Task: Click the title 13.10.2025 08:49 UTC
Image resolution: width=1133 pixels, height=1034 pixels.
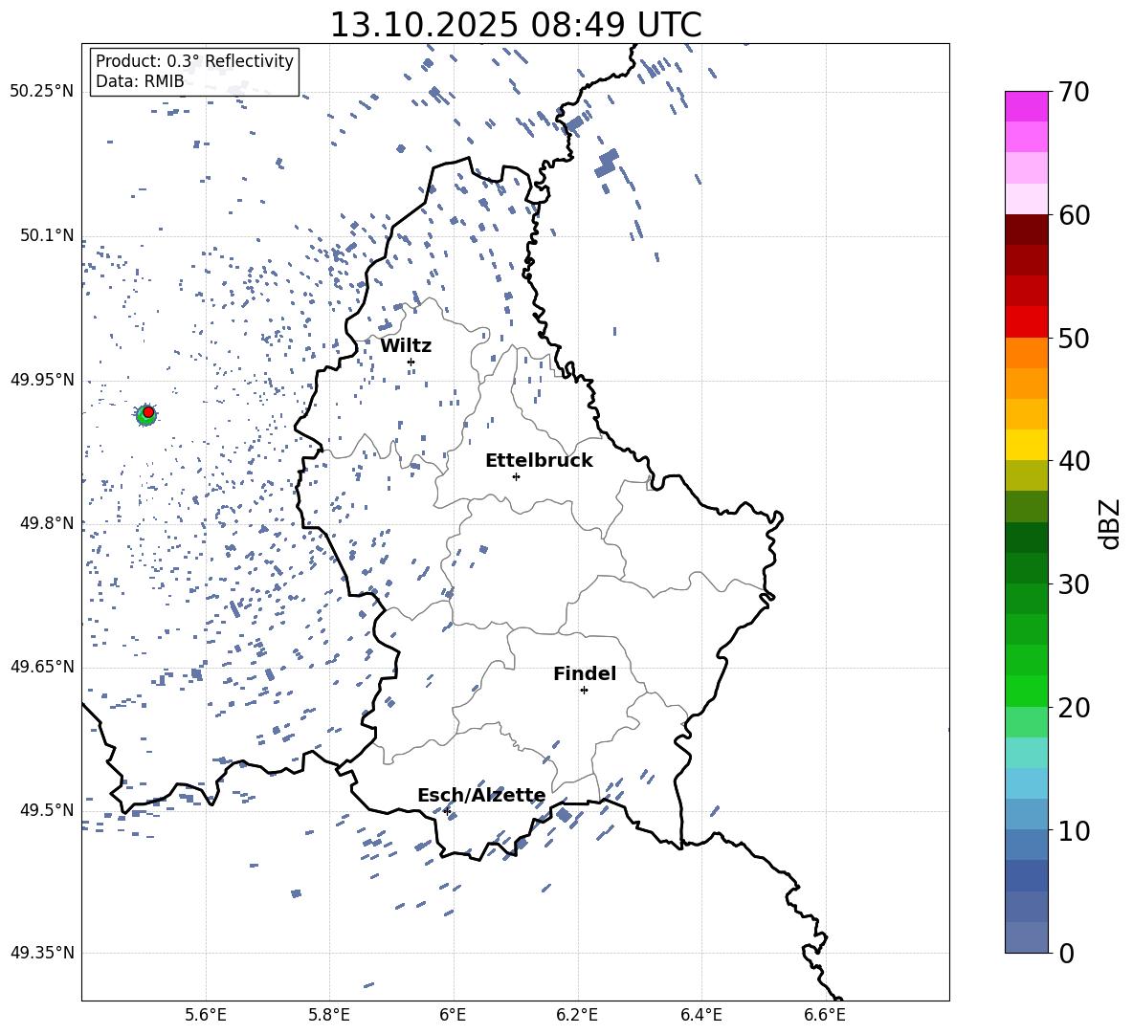Action: click(x=516, y=25)
